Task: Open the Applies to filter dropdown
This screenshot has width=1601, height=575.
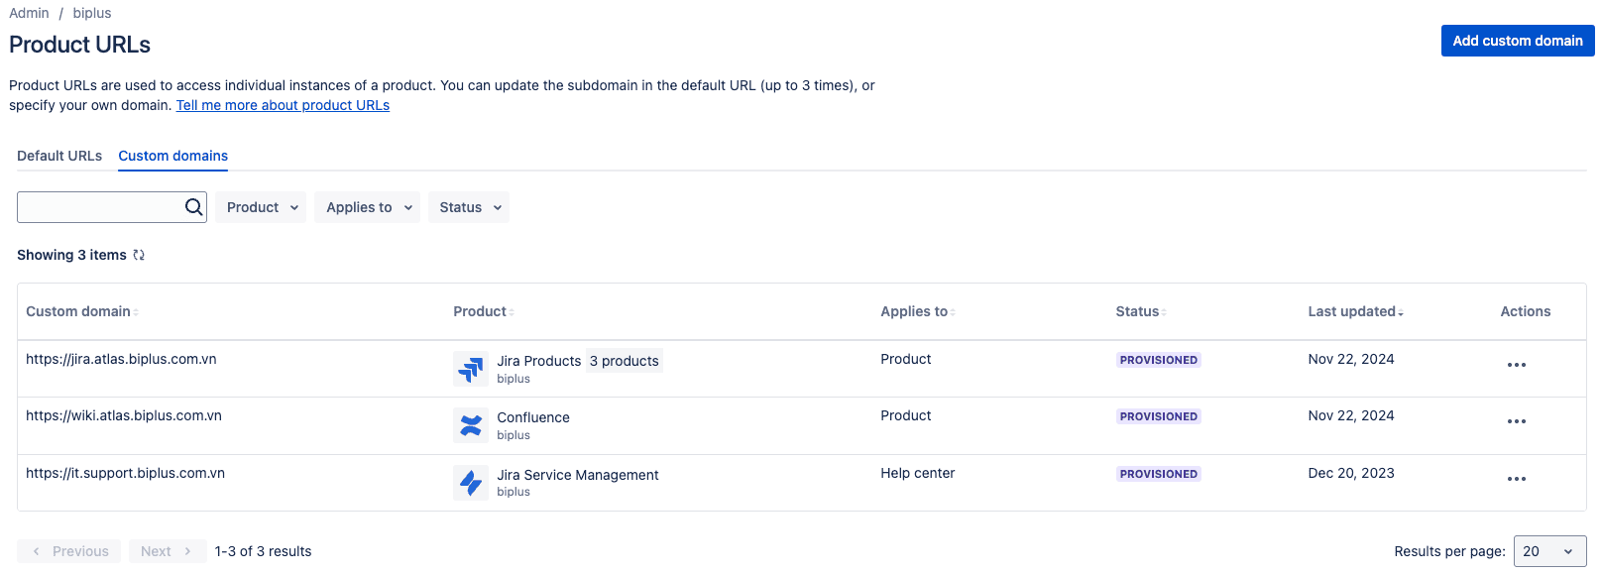Action: 368,207
